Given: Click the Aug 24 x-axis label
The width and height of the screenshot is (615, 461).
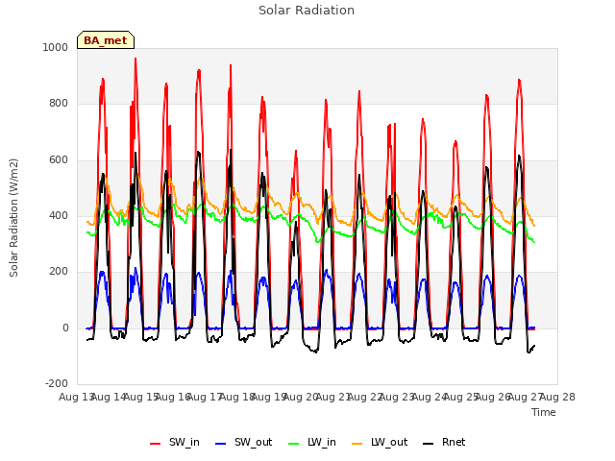Looking at the screenshot, I should click(x=430, y=397).
